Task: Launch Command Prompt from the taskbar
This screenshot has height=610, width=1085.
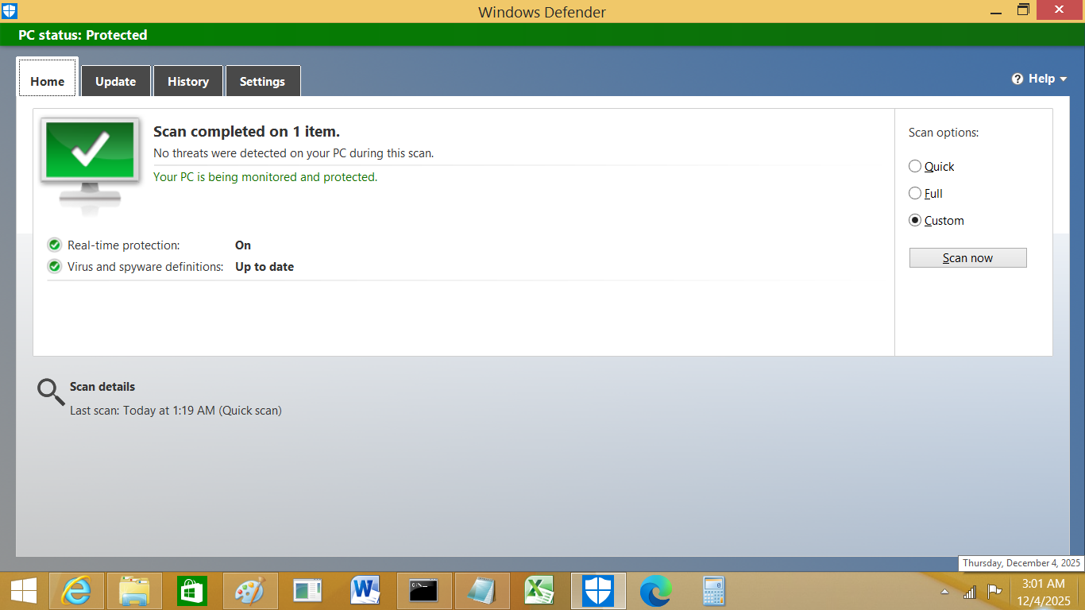Action: (424, 591)
